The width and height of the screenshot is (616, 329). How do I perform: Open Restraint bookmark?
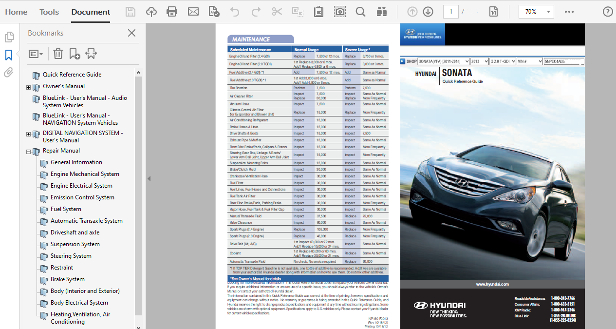pyautogui.click(x=62, y=268)
